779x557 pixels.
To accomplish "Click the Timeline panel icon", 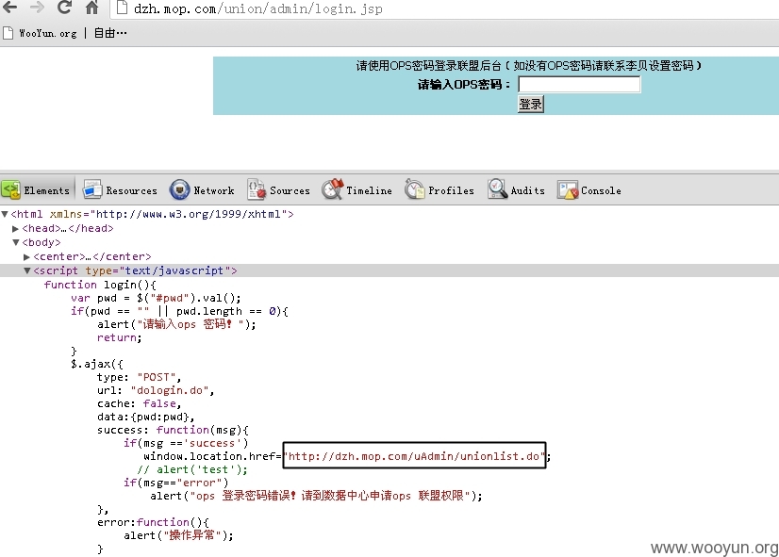I will (332, 189).
